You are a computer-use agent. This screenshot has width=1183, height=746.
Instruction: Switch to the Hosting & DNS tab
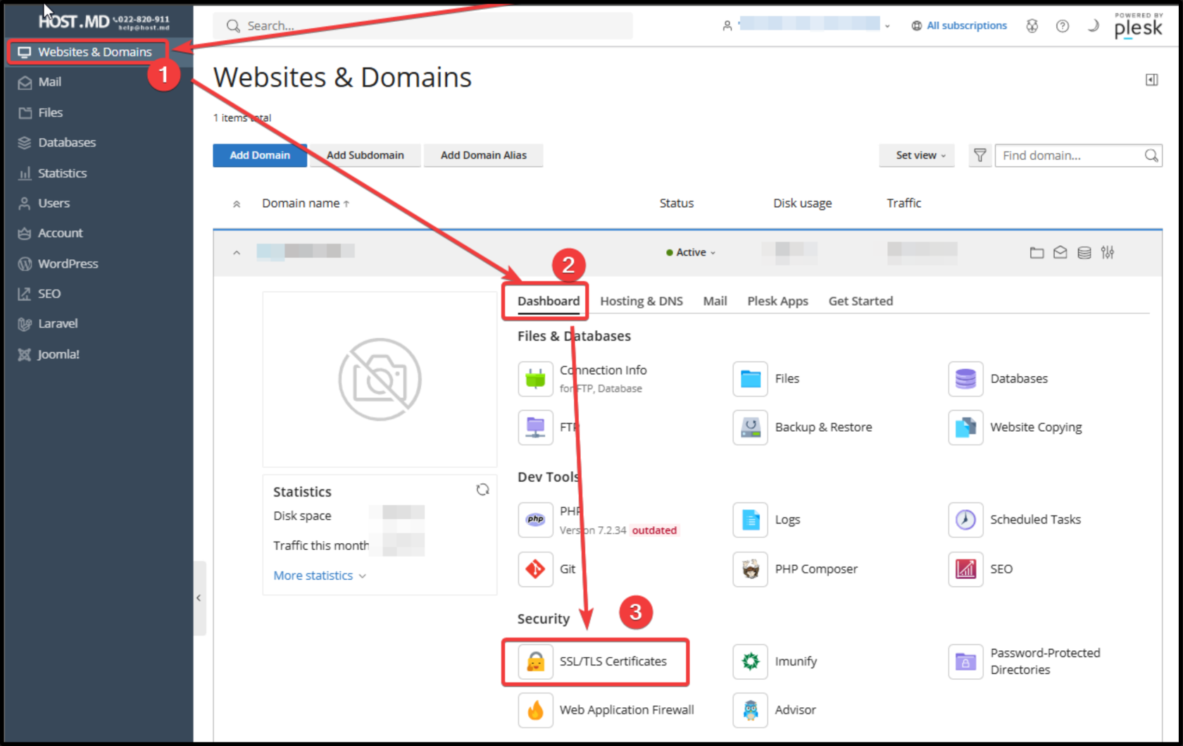(641, 301)
